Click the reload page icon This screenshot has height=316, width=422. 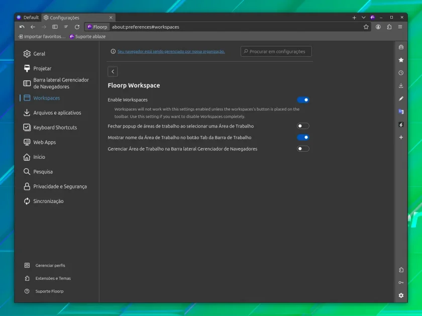click(x=77, y=27)
